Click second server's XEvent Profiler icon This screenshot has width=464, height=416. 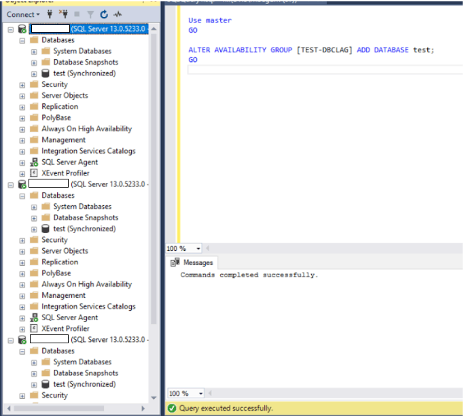pyautogui.click(x=34, y=328)
